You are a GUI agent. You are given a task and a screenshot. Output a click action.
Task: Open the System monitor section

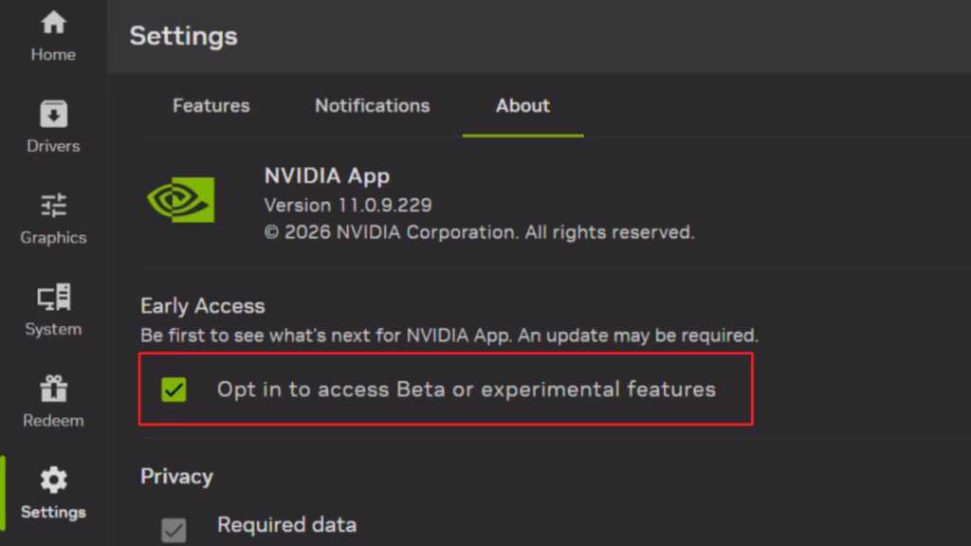coord(53,310)
